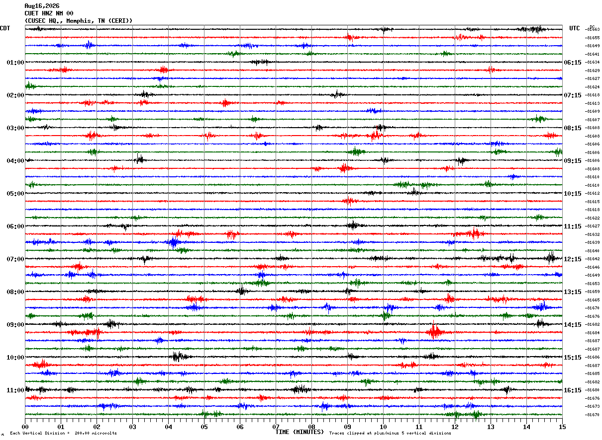Image resolution: width=602 pixels, height=440 pixels.
Task: Click the DC offset value -81659
Action: (x=593, y=292)
